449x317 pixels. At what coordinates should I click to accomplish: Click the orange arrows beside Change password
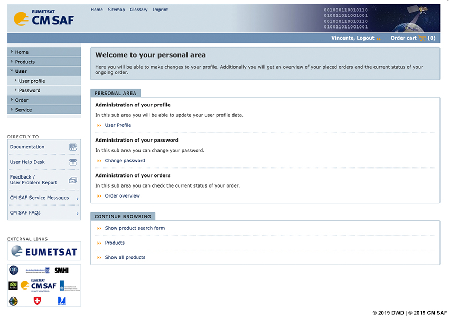[99, 161]
